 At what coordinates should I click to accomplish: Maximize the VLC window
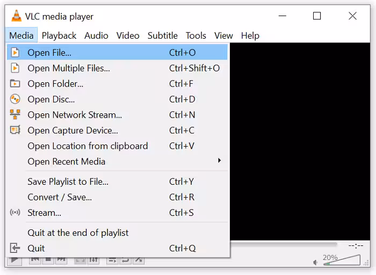point(317,16)
